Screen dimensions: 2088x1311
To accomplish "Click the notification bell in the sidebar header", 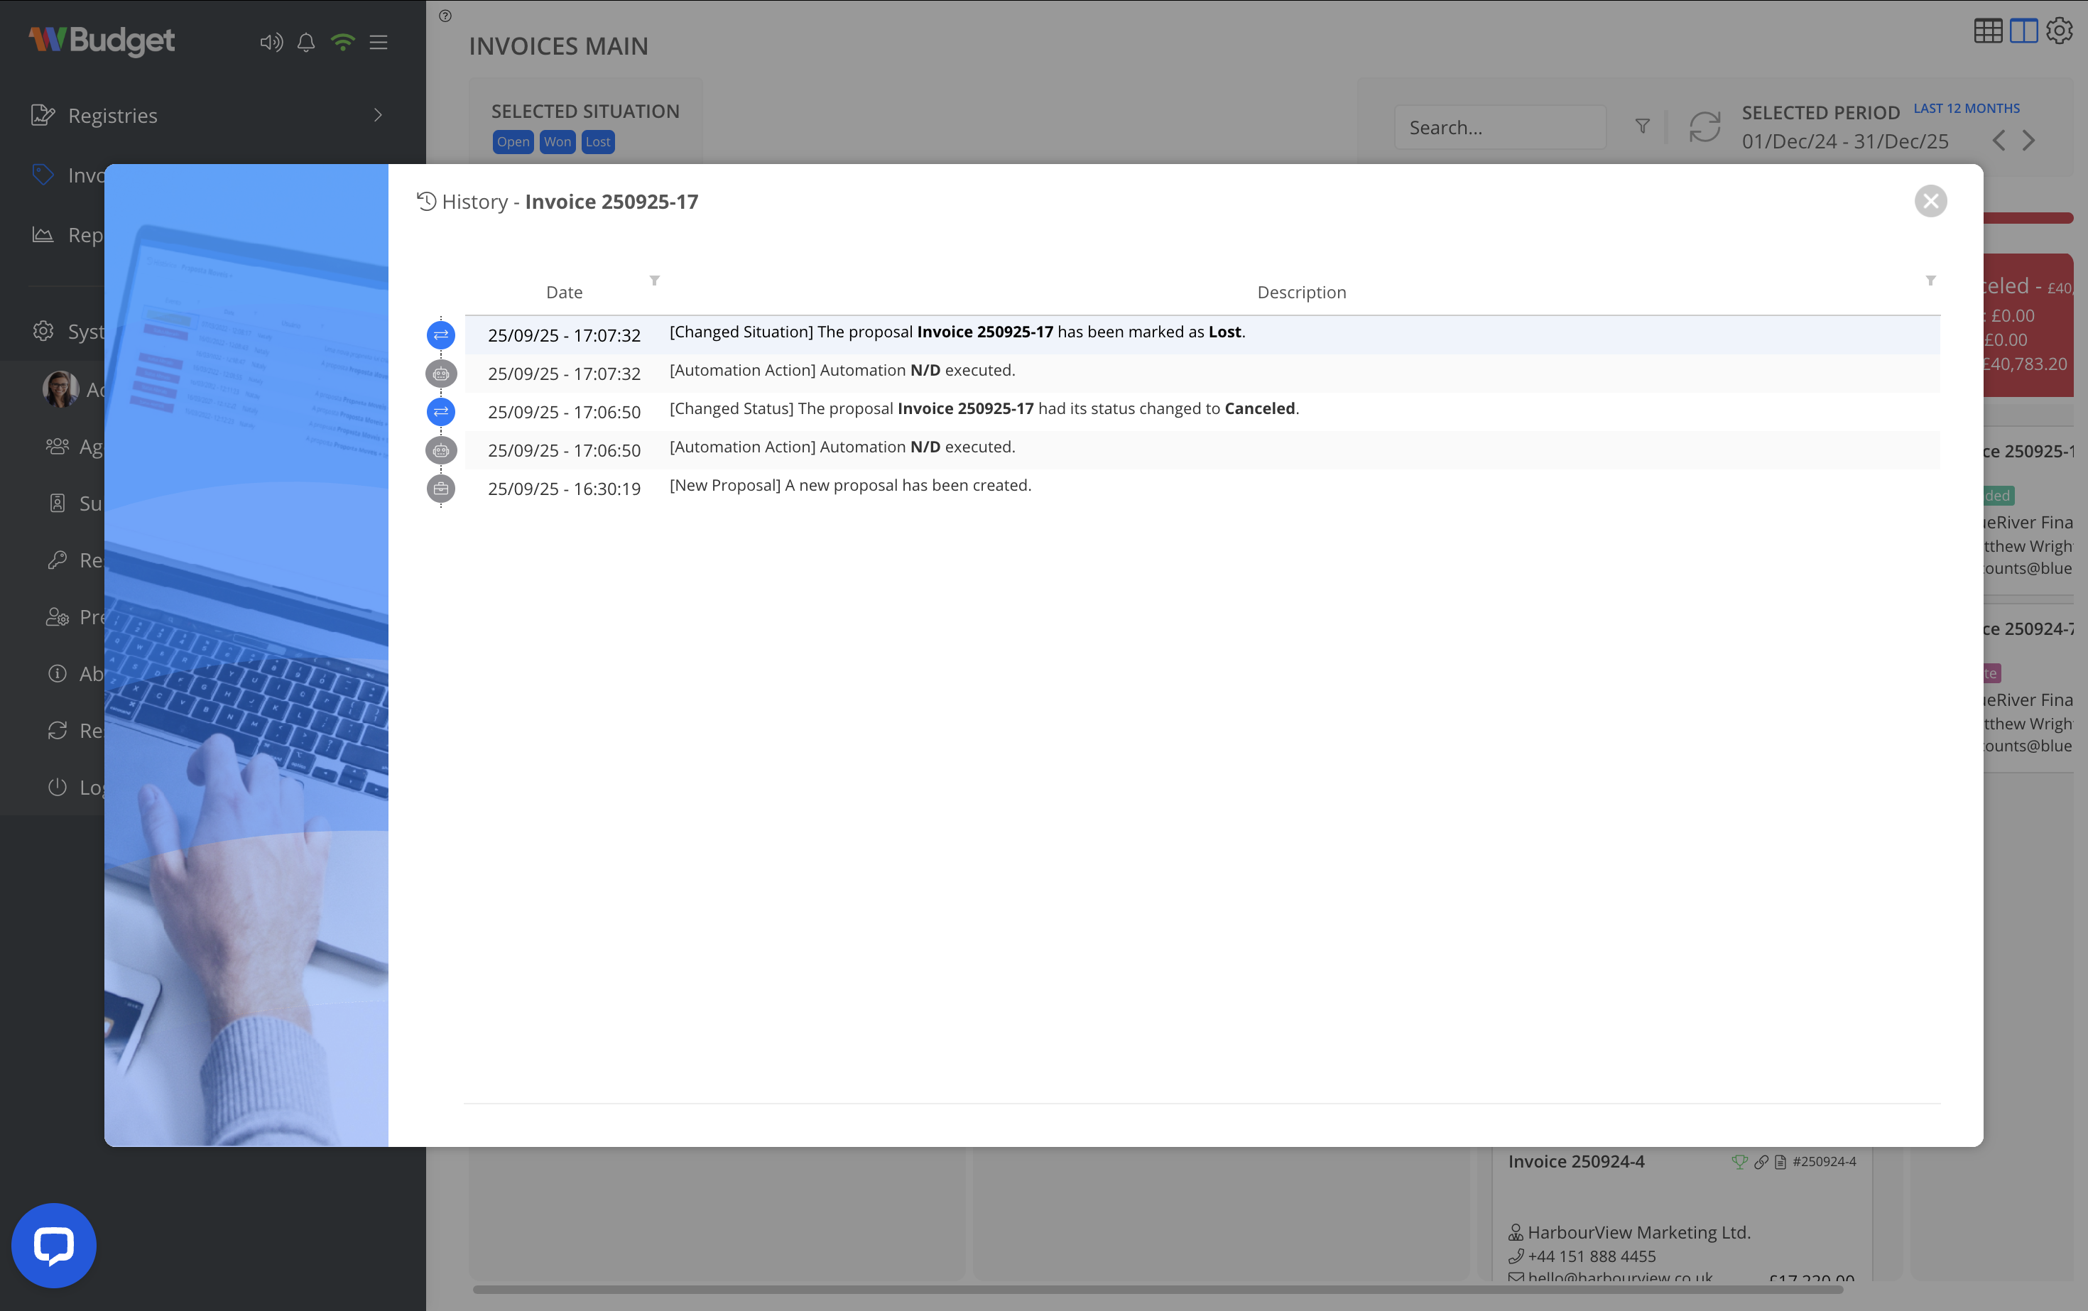I will point(305,42).
